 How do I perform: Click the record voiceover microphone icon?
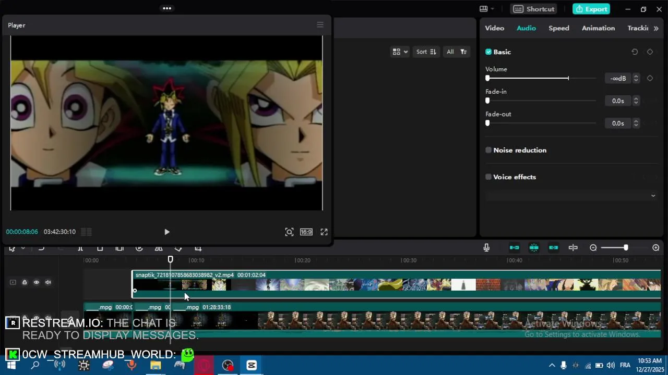(x=486, y=247)
